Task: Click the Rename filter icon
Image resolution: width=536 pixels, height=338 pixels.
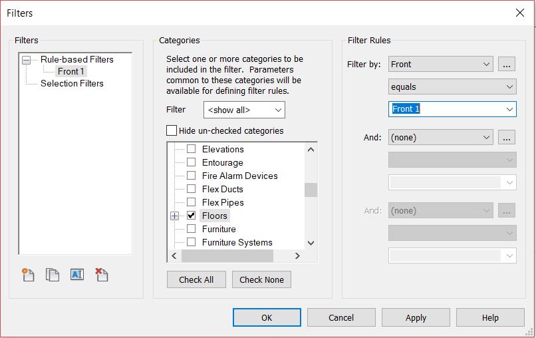Action: click(77, 274)
